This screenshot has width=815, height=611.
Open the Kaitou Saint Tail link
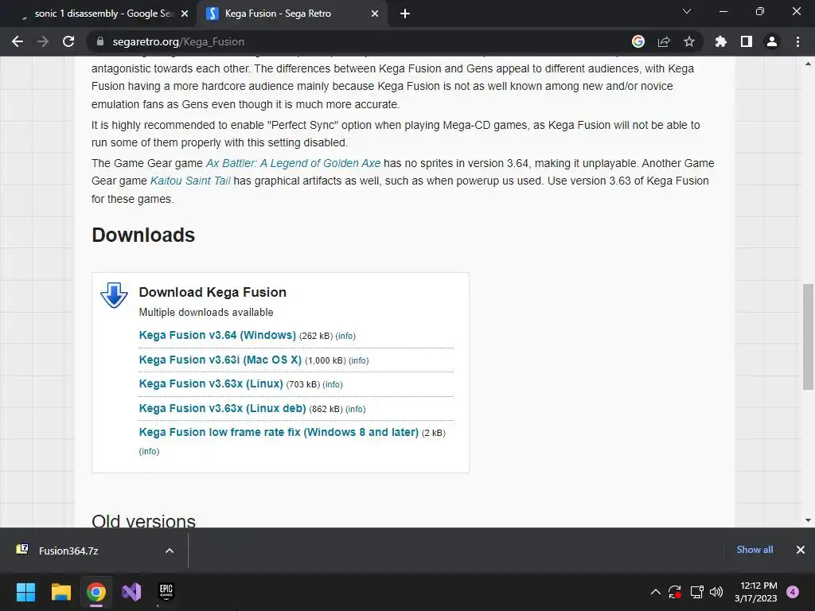(x=190, y=181)
